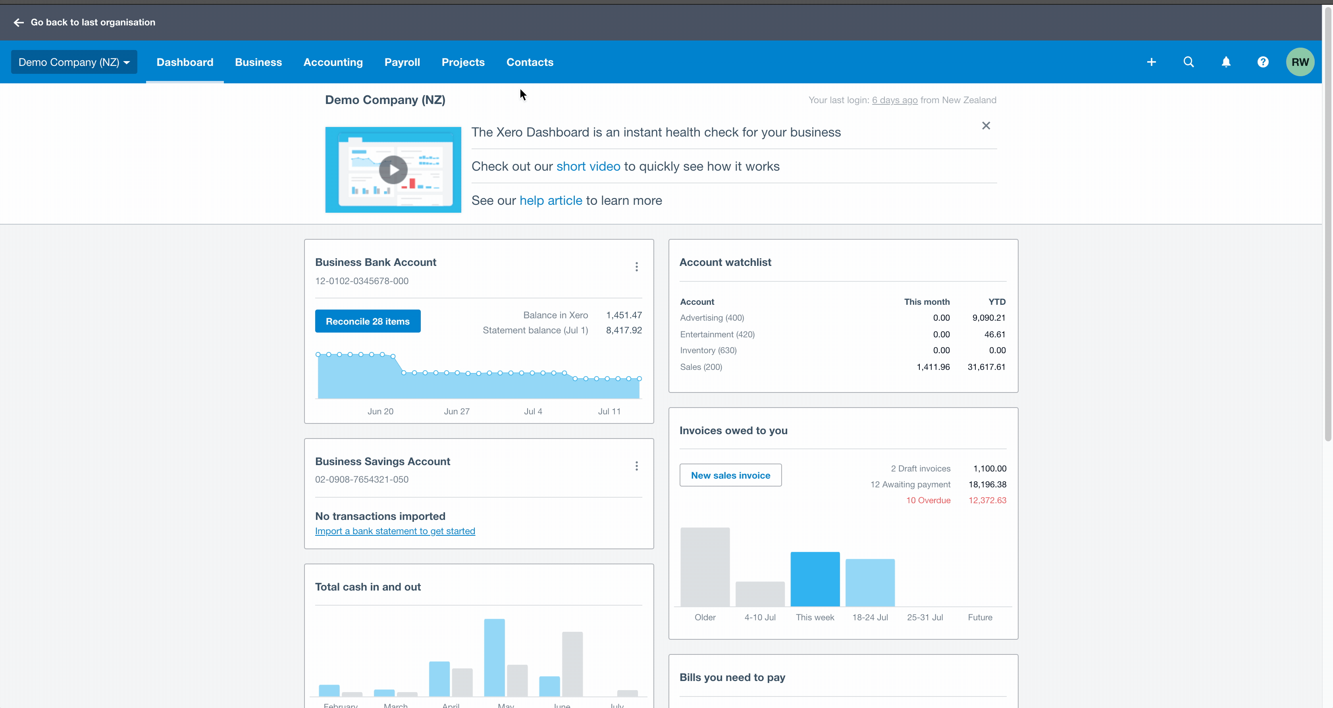
Task: Expand the Demo Company (NZ) organisation dropdown
Action: (x=74, y=62)
